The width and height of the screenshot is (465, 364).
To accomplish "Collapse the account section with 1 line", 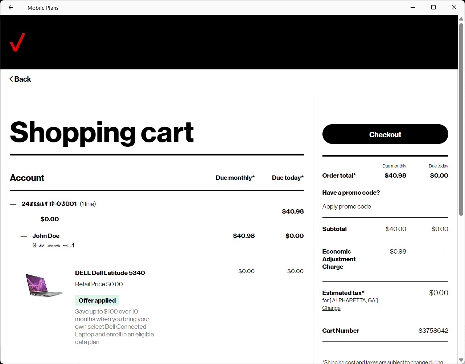I will click(13, 204).
